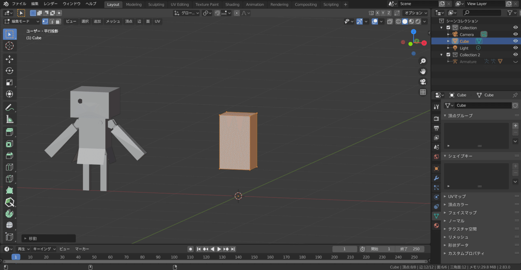Viewport: 521px width, 270px height.
Task: Open the Object properties orange square tab
Action: tap(436, 168)
